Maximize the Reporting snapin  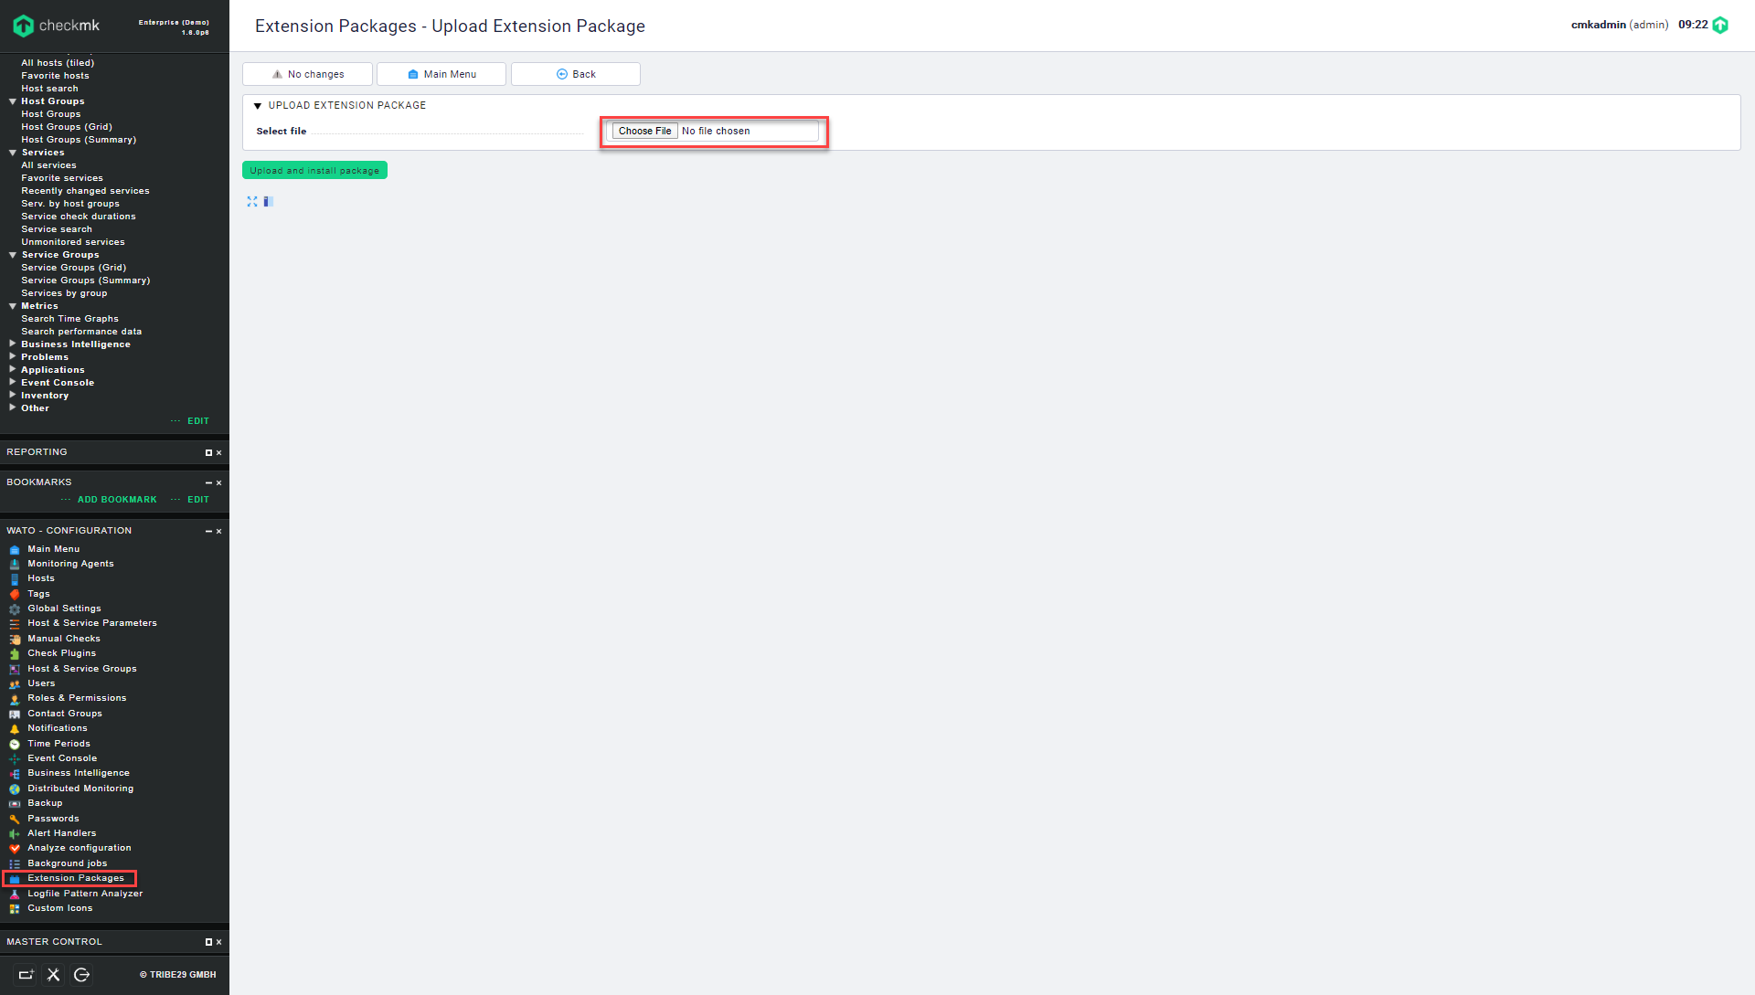click(x=208, y=453)
